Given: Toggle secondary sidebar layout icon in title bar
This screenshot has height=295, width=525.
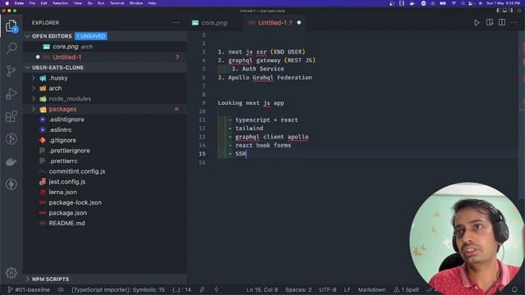Looking at the screenshot, I should click(x=510, y=11).
